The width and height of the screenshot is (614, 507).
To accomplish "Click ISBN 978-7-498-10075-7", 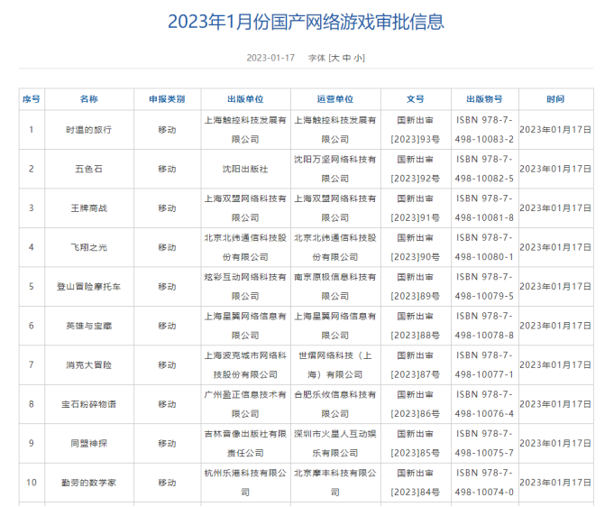I will 484,443.
